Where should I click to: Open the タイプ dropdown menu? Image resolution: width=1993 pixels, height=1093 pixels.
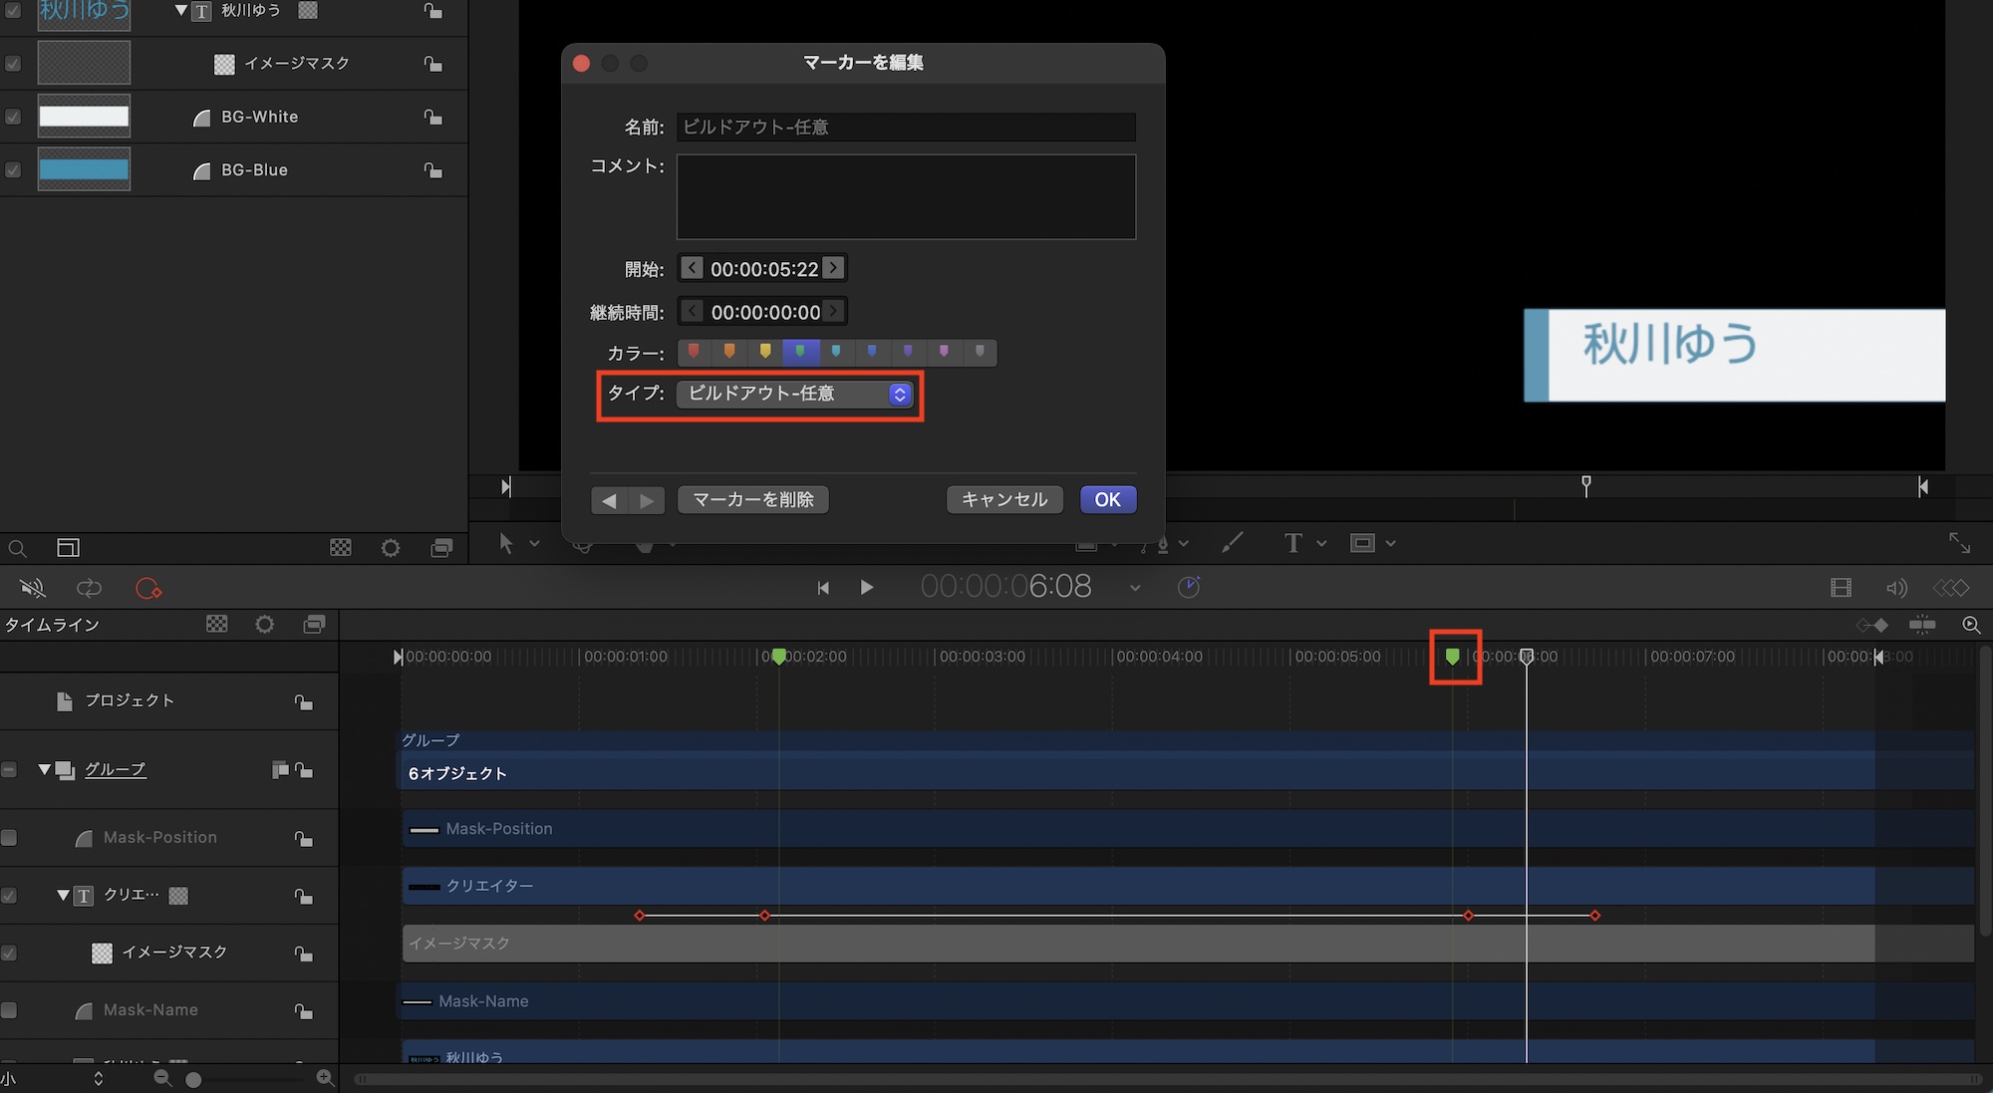[794, 394]
